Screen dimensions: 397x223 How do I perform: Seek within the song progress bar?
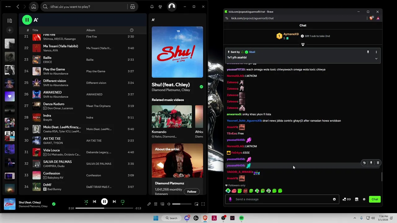[x=104, y=208]
